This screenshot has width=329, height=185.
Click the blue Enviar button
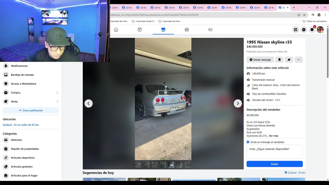(275, 164)
